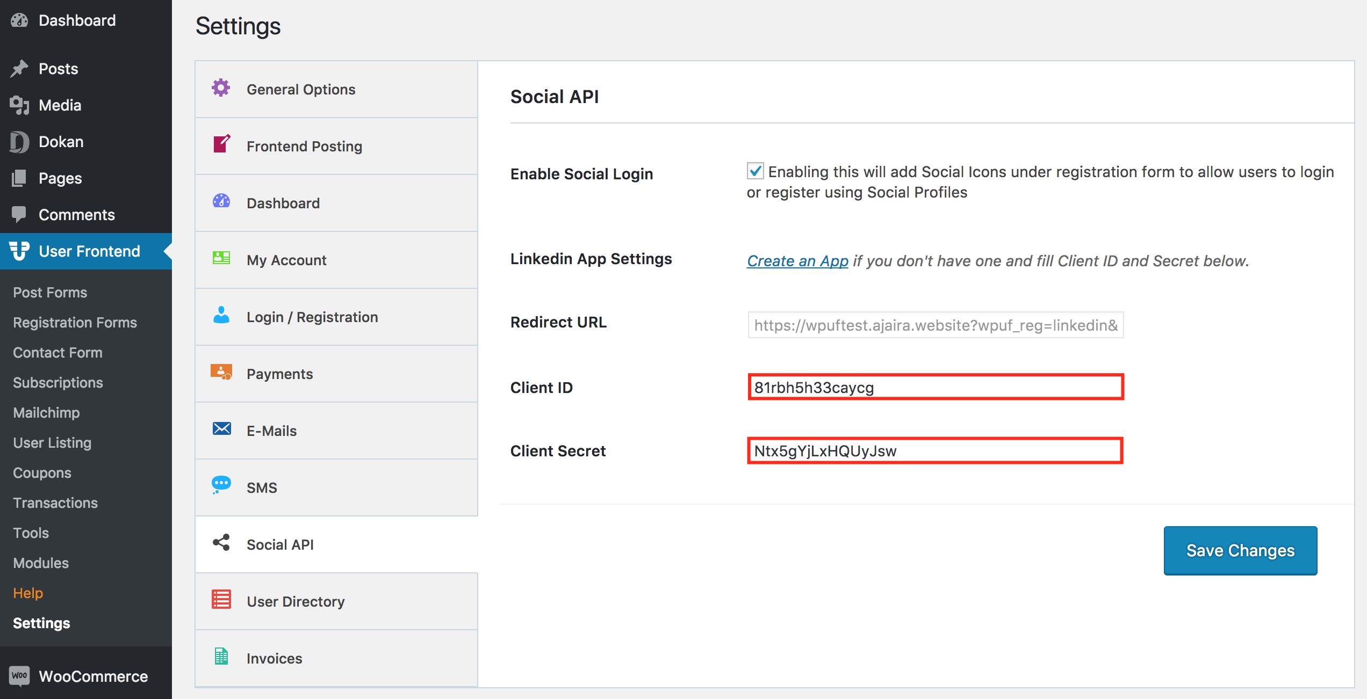Click the Social API share icon
The width and height of the screenshot is (1367, 699).
(x=221, y=543)
